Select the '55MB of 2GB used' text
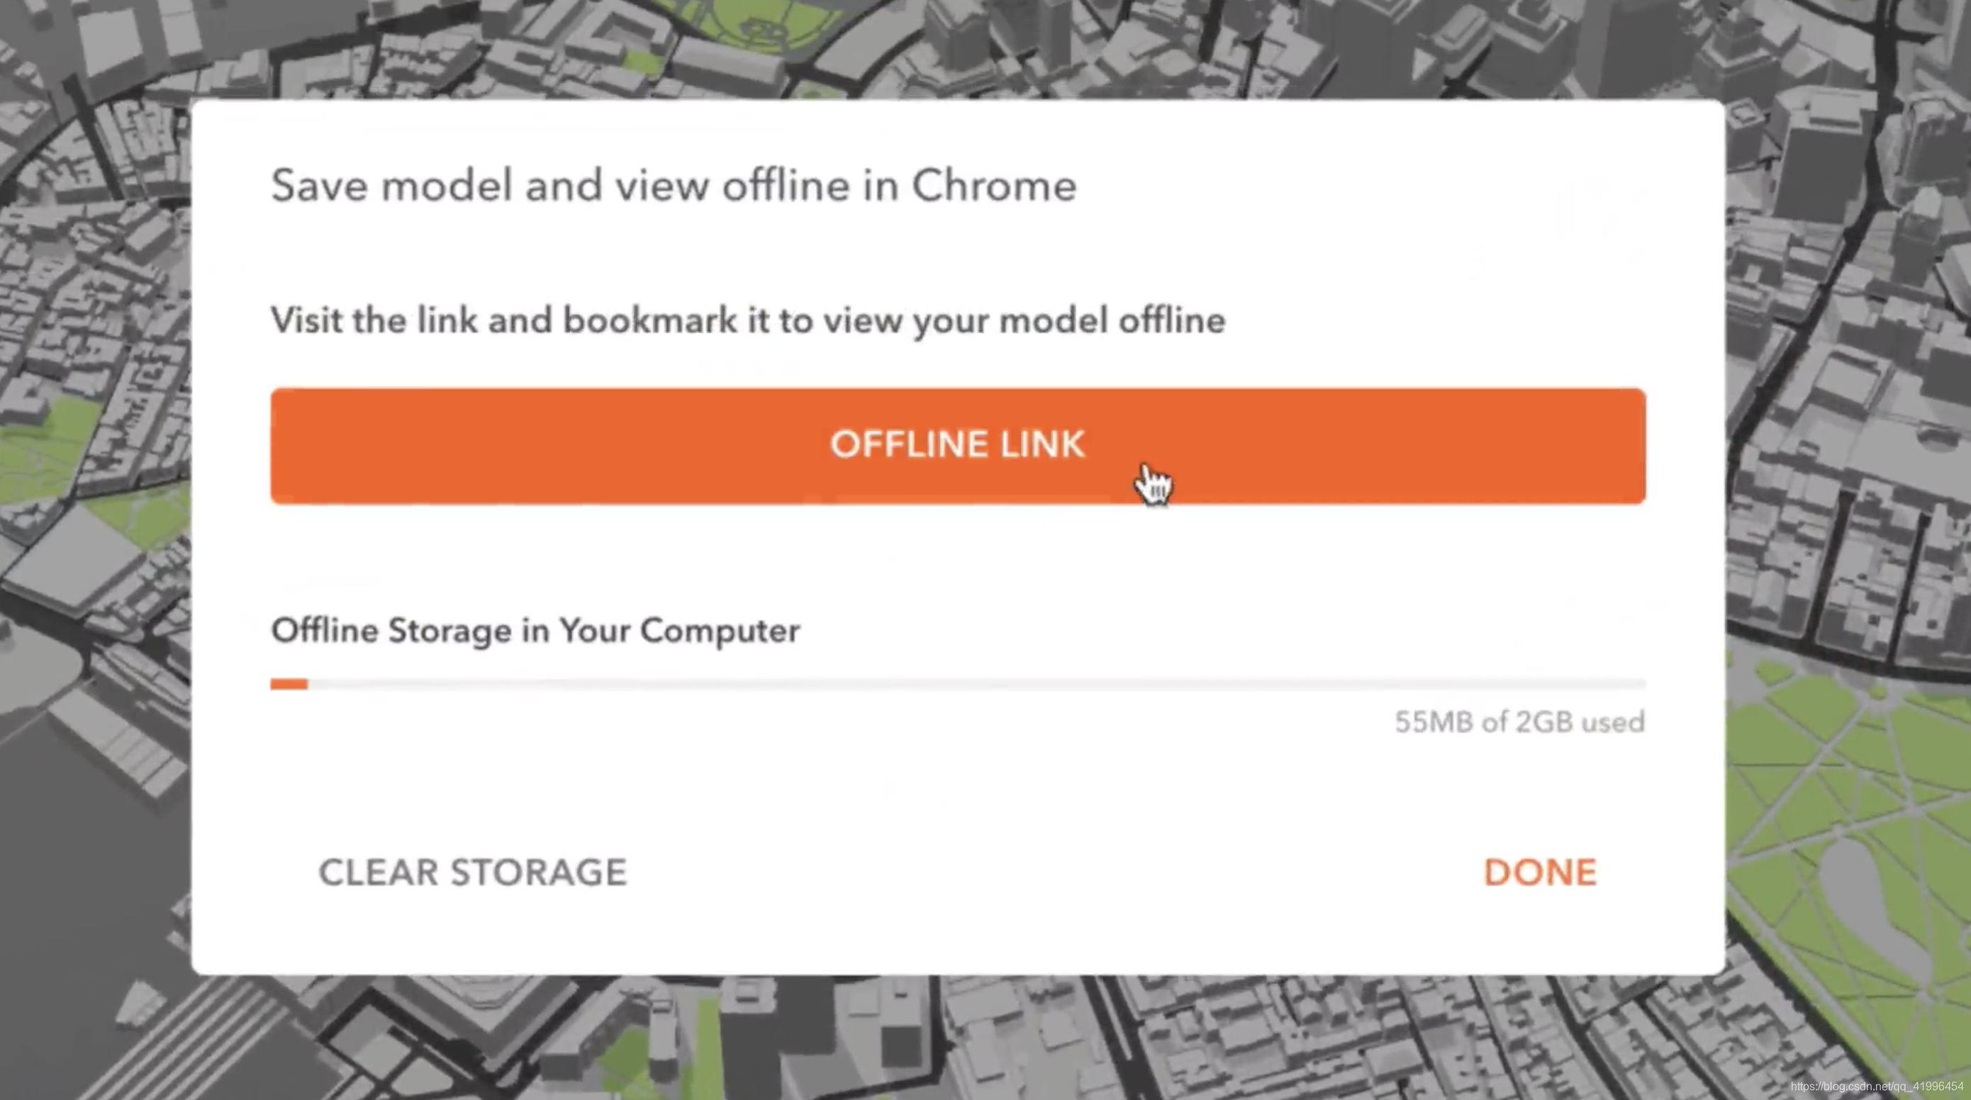 coord(1519,722)
